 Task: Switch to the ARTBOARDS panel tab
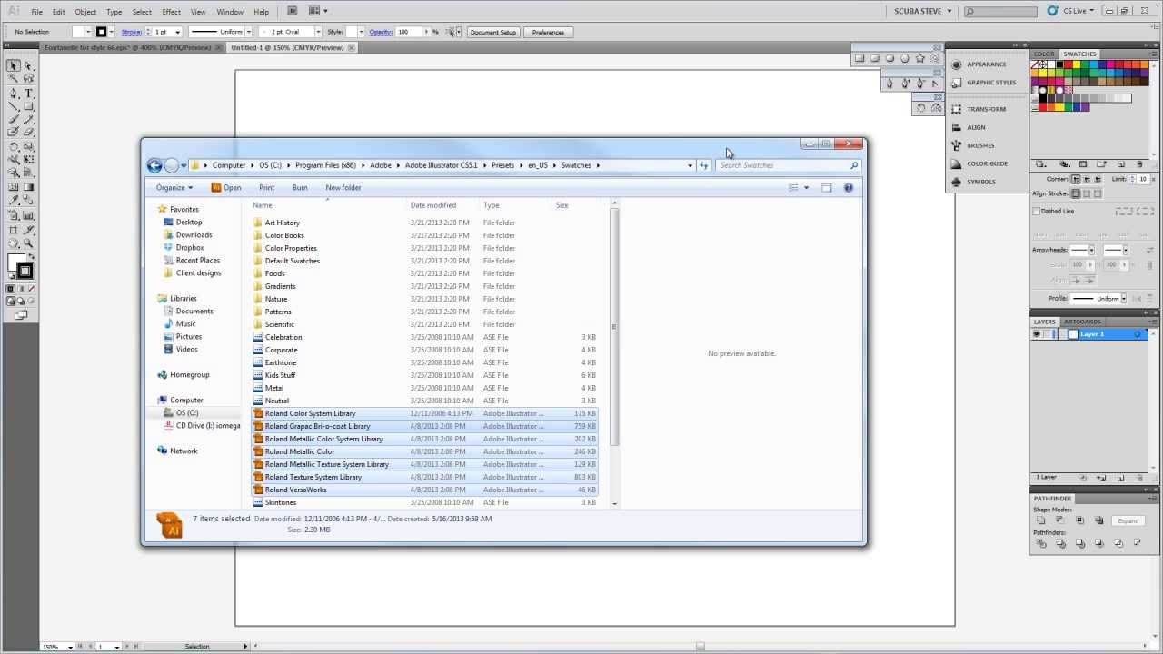pyautogui.click(x=1082, y=322)
